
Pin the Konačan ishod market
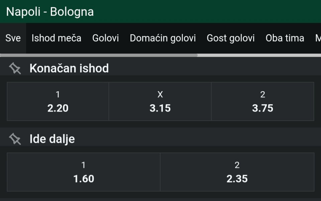pos(15,68)
